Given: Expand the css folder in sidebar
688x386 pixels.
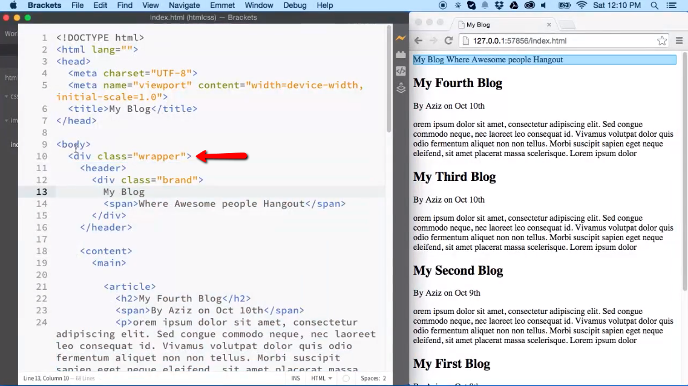Looking at the screenshot, I should pyautogui.click(x=6, y=96).
